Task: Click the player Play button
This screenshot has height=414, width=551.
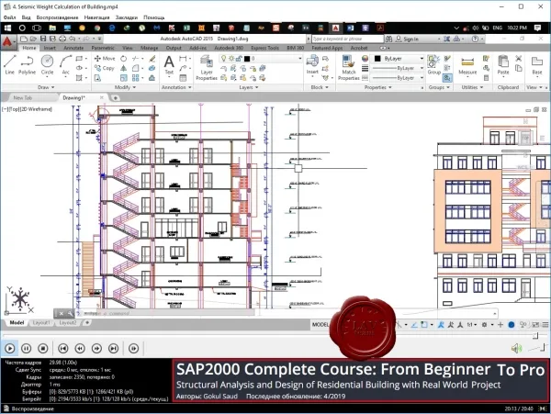Action: [x=10, y=348]
